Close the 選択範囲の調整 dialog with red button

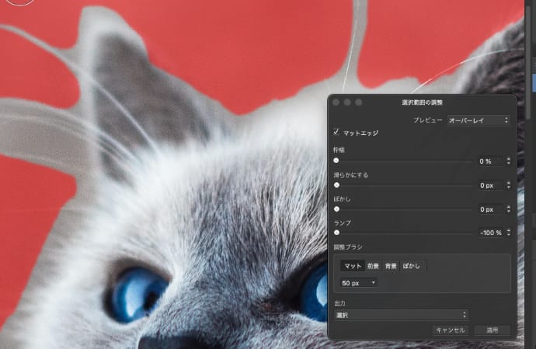(x=336, y=102)
